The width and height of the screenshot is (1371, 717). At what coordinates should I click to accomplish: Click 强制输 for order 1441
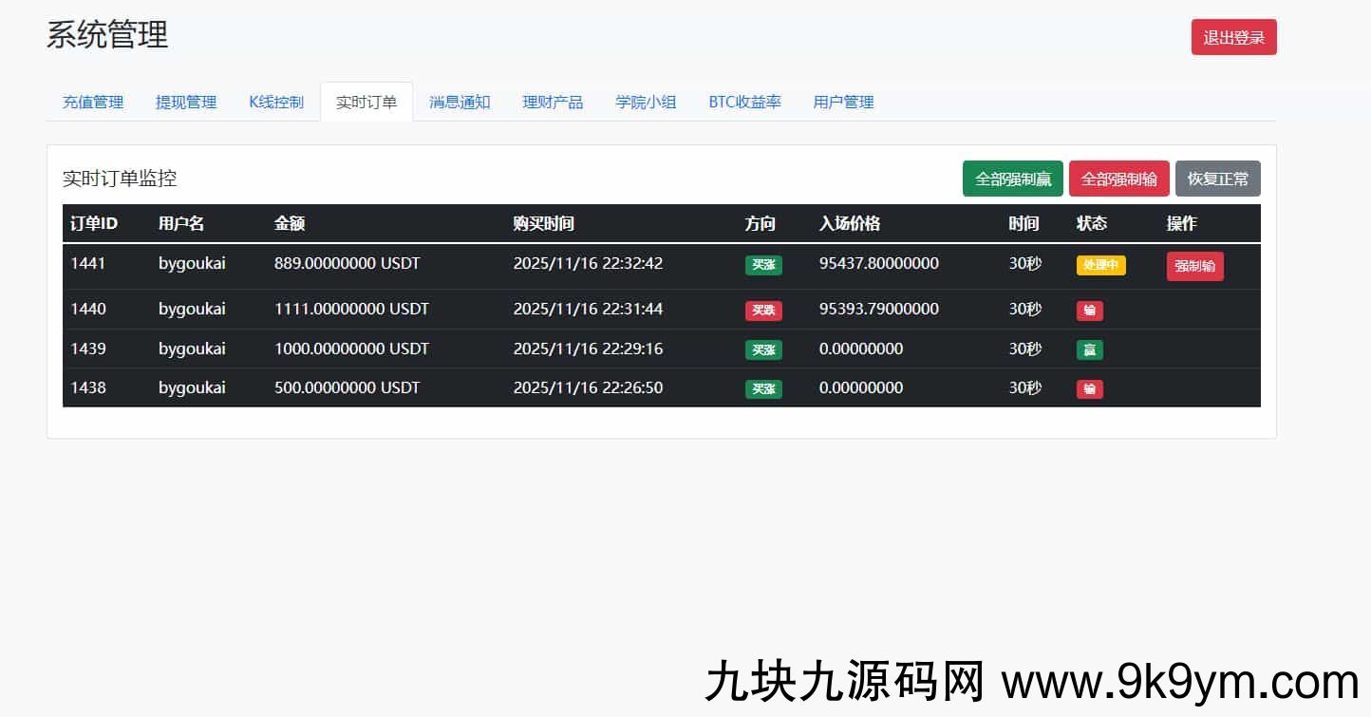[1194, 266]
